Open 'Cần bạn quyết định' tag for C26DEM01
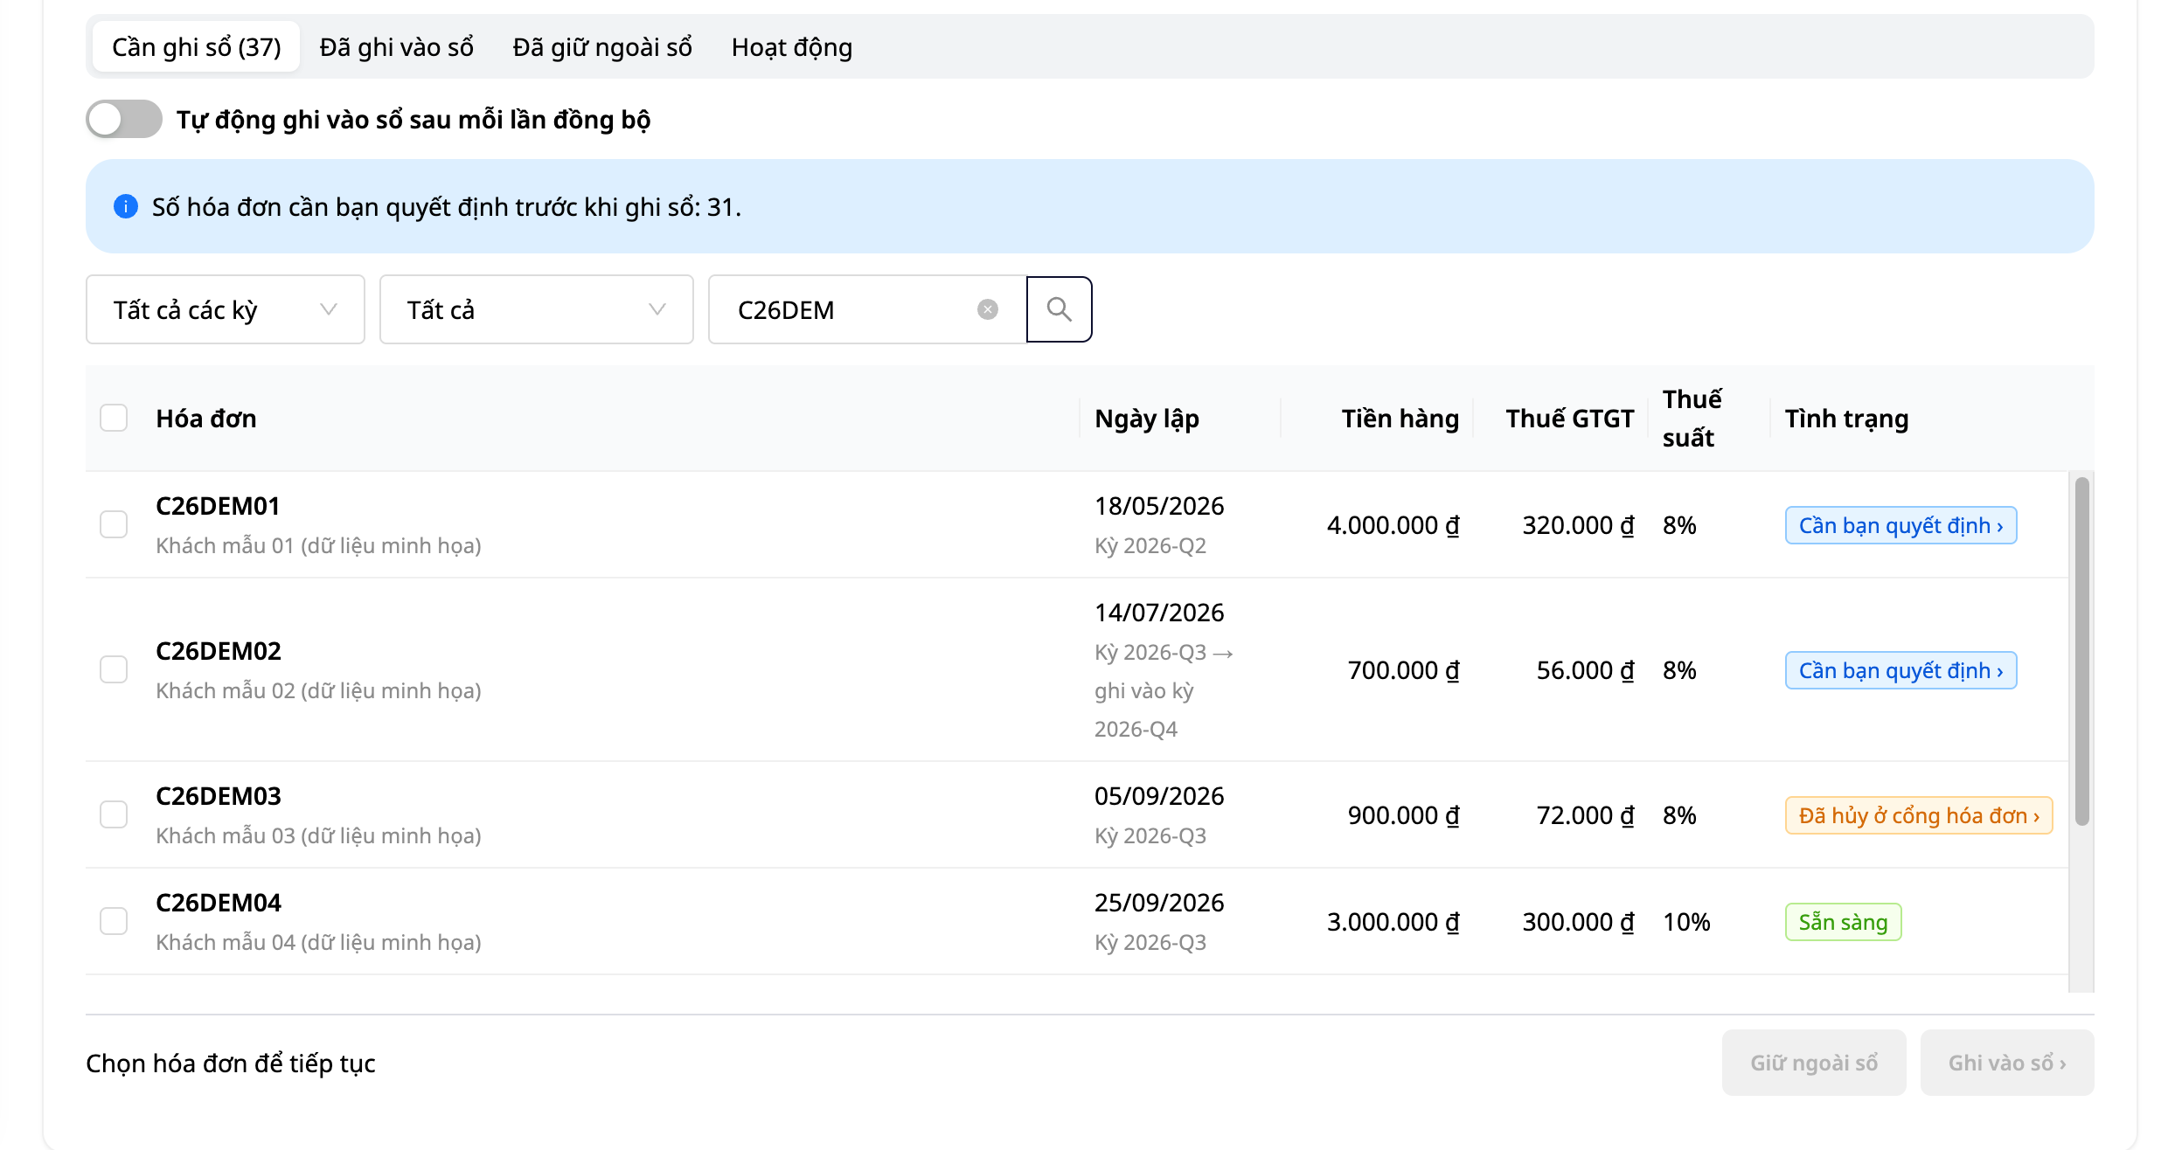The width and height of the screenshot is (2175, 1150). (x=1901, y=525)
